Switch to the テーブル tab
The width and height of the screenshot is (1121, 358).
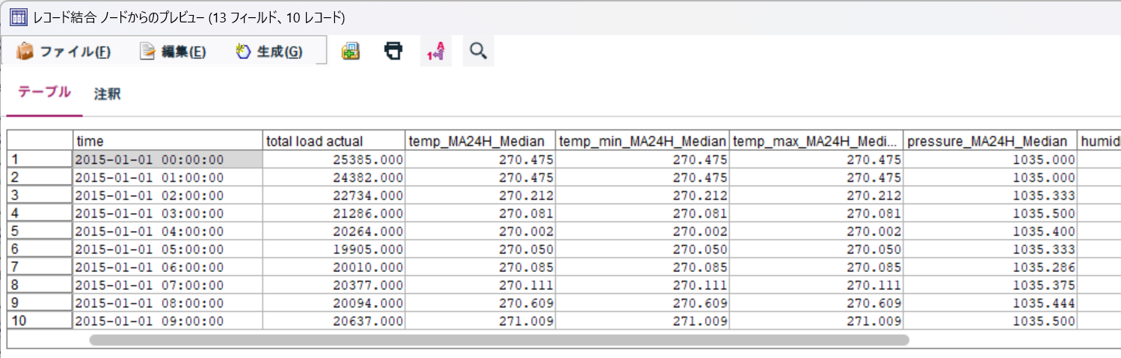click(44, 93)
